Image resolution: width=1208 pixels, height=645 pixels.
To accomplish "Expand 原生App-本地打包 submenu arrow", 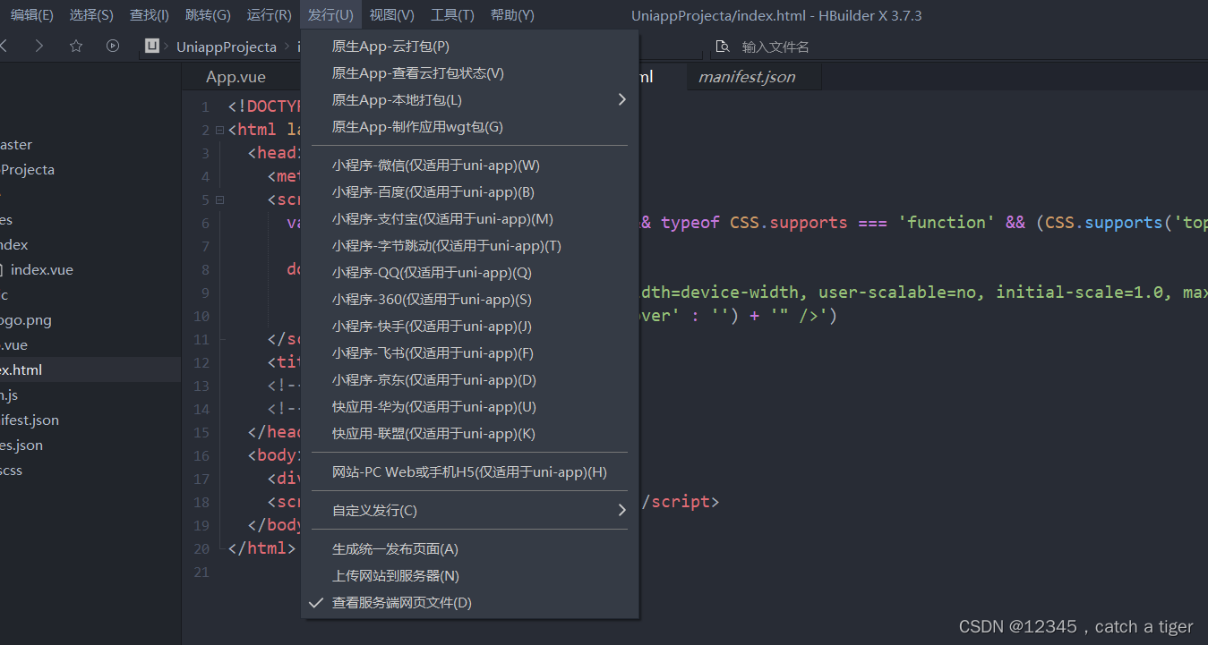I will 621,100.
